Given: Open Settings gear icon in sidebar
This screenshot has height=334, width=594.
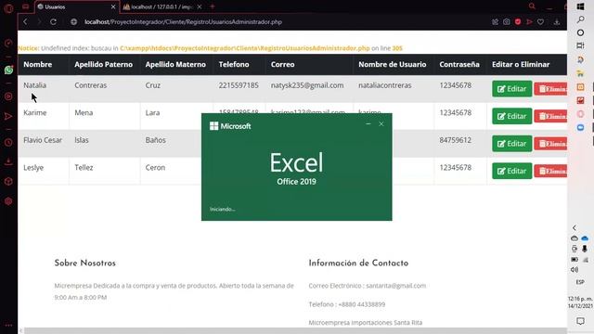Looking at the screenshot, I should 8,201.
